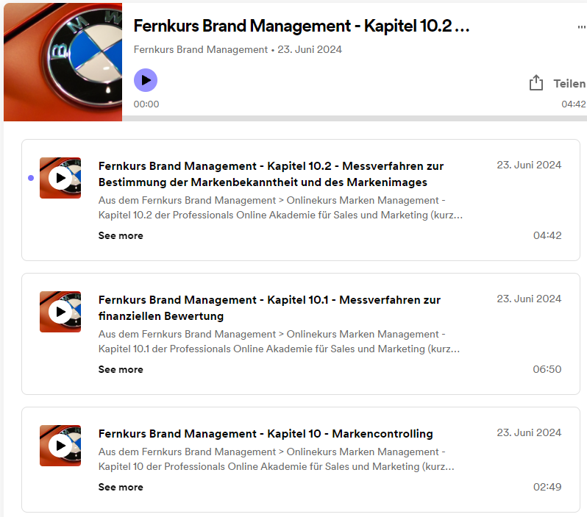This screenshot has width=587, height=517.
Task: Click the large BMW logo cover art
Action: [x=63, y=60]
